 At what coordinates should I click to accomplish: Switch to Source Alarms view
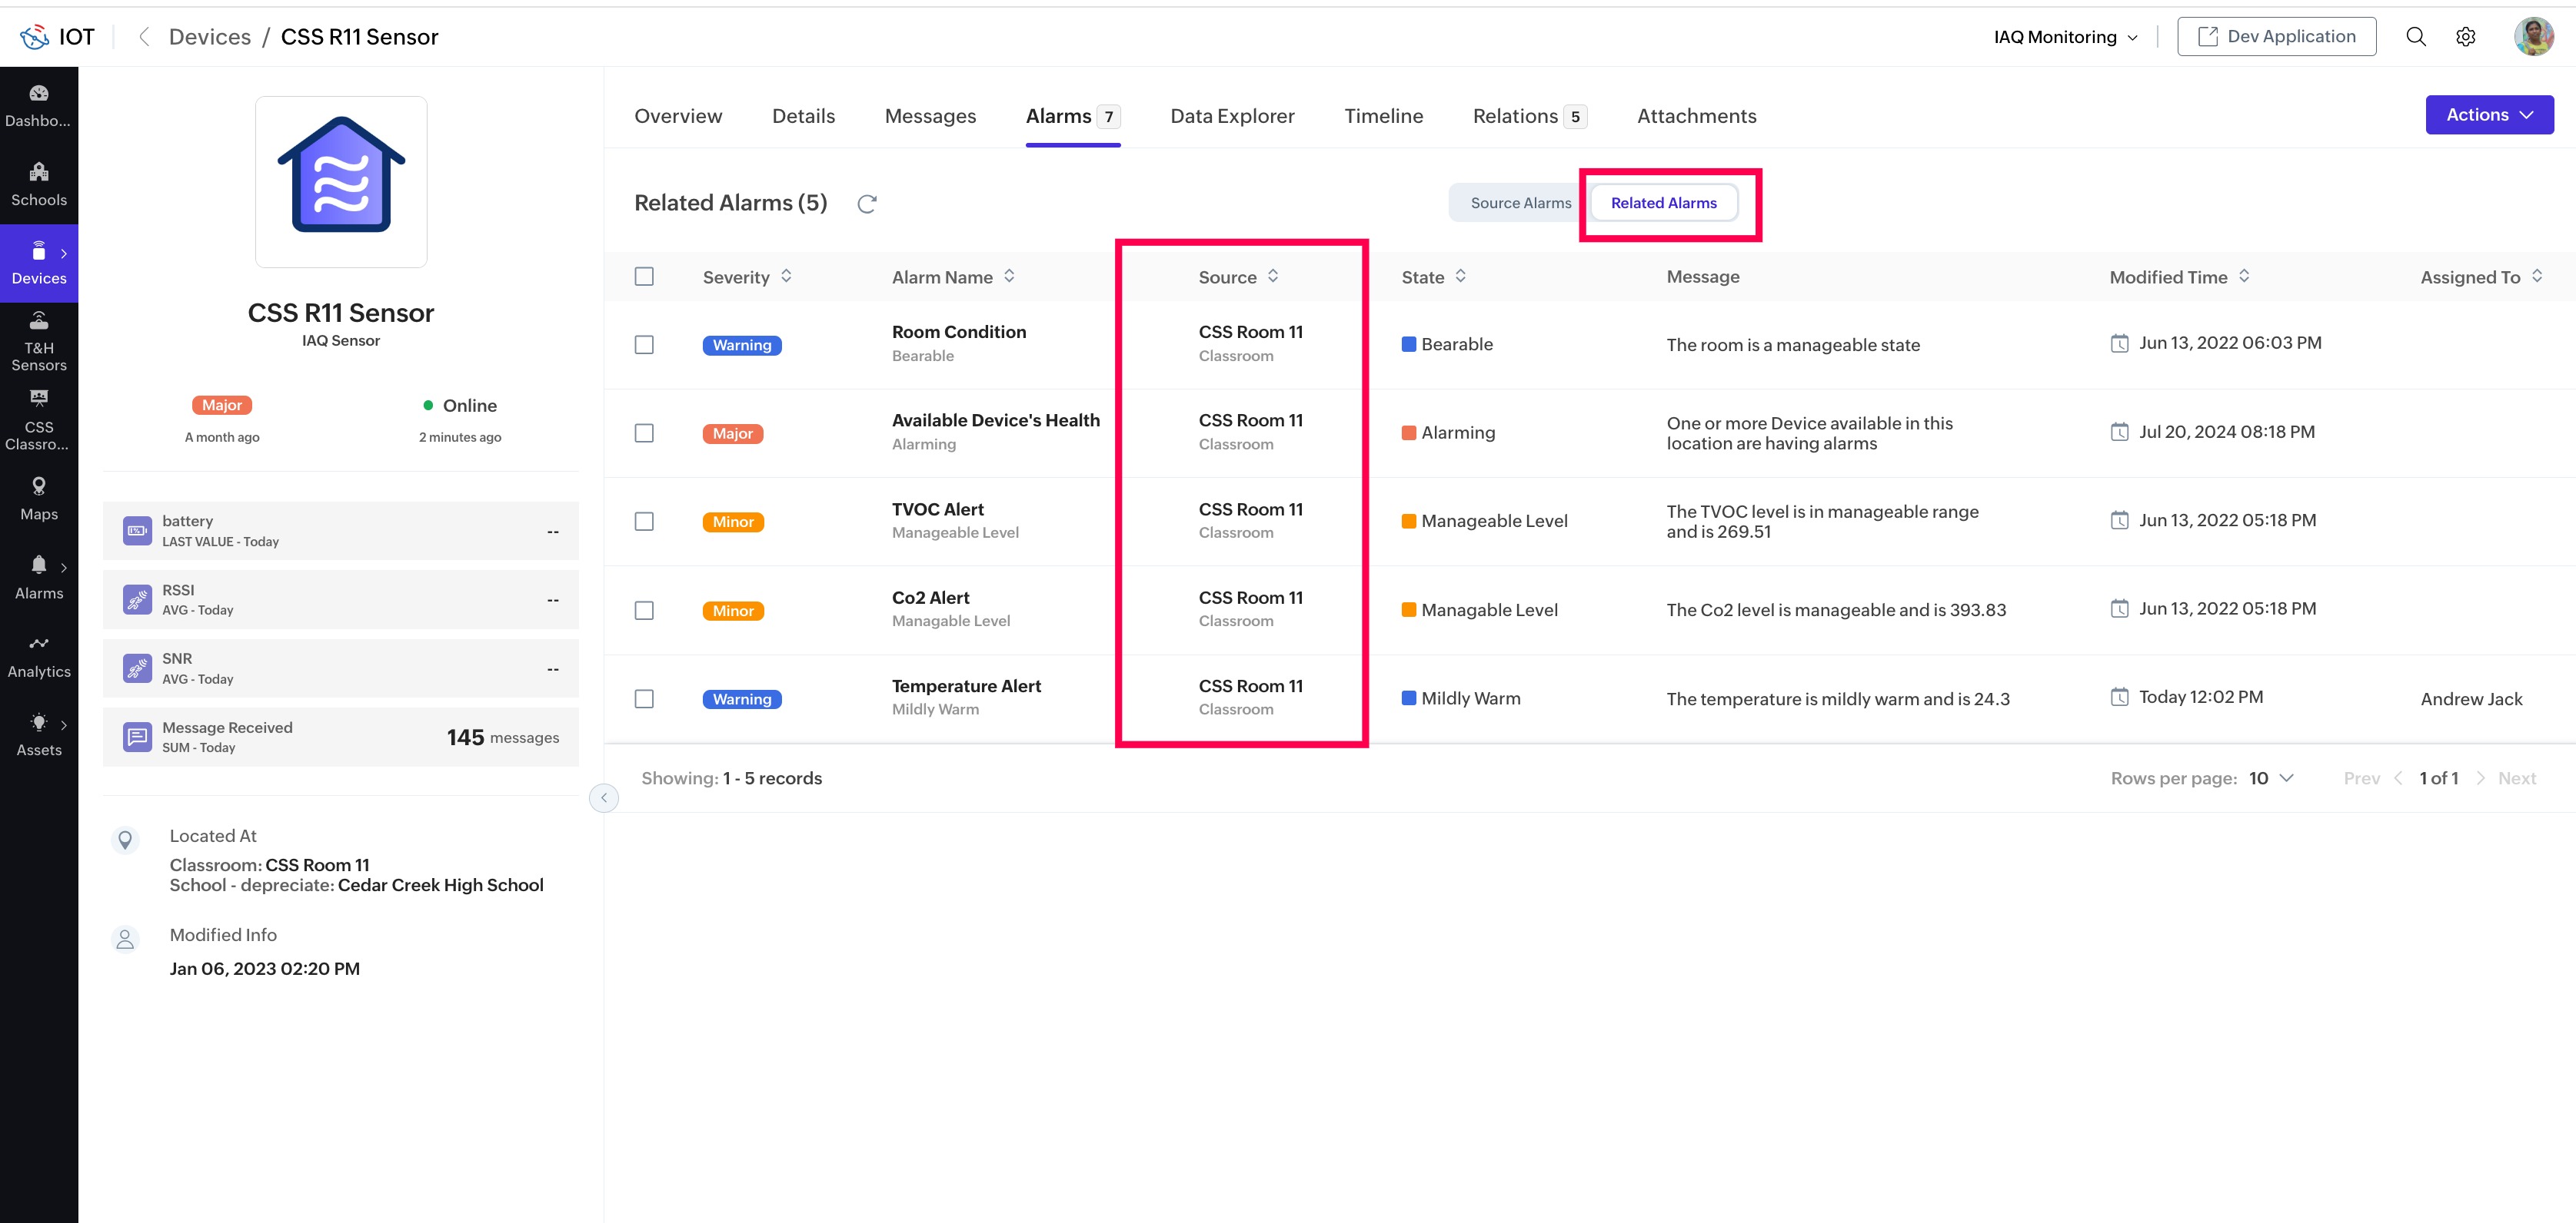pos(1520,203)
